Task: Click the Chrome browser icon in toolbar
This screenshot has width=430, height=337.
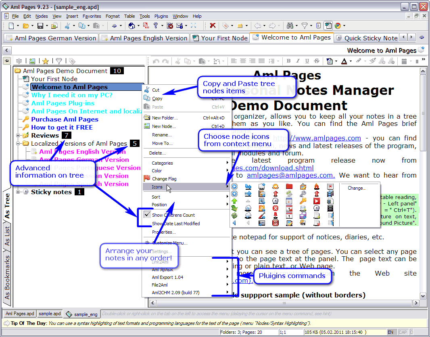Action: click(337, 26)
